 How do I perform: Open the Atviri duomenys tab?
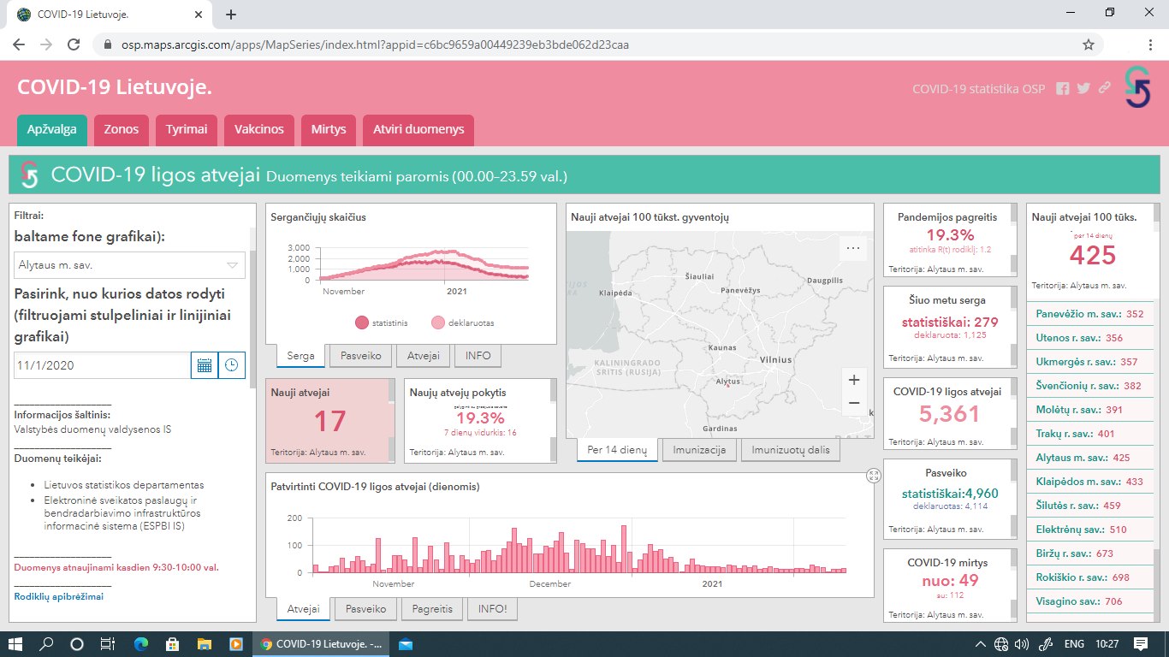(418, 130)
